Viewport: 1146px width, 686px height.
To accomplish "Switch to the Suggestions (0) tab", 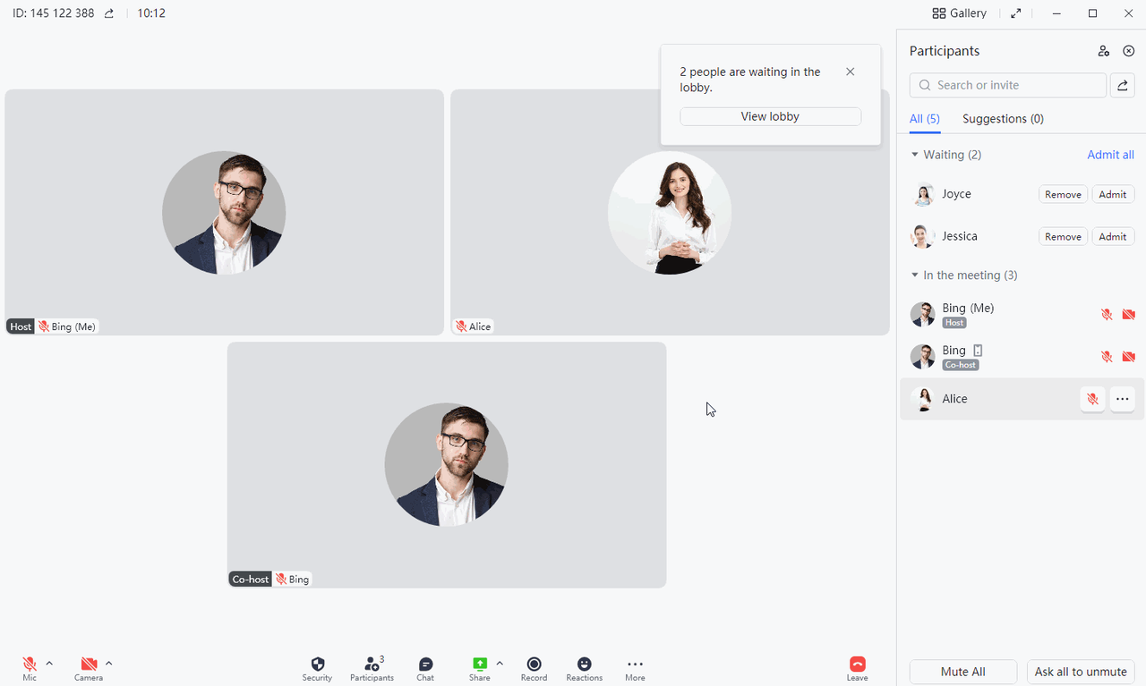I will click(1003, 119).
